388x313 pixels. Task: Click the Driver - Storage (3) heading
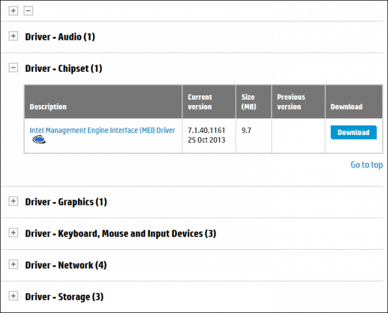tap(64, 297)
